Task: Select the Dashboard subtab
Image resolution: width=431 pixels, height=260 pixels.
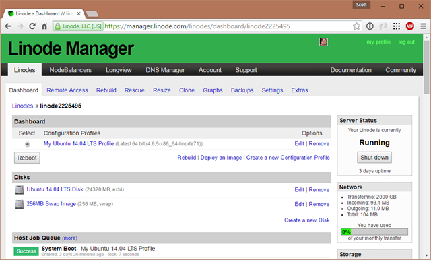Action: (24, 90)
